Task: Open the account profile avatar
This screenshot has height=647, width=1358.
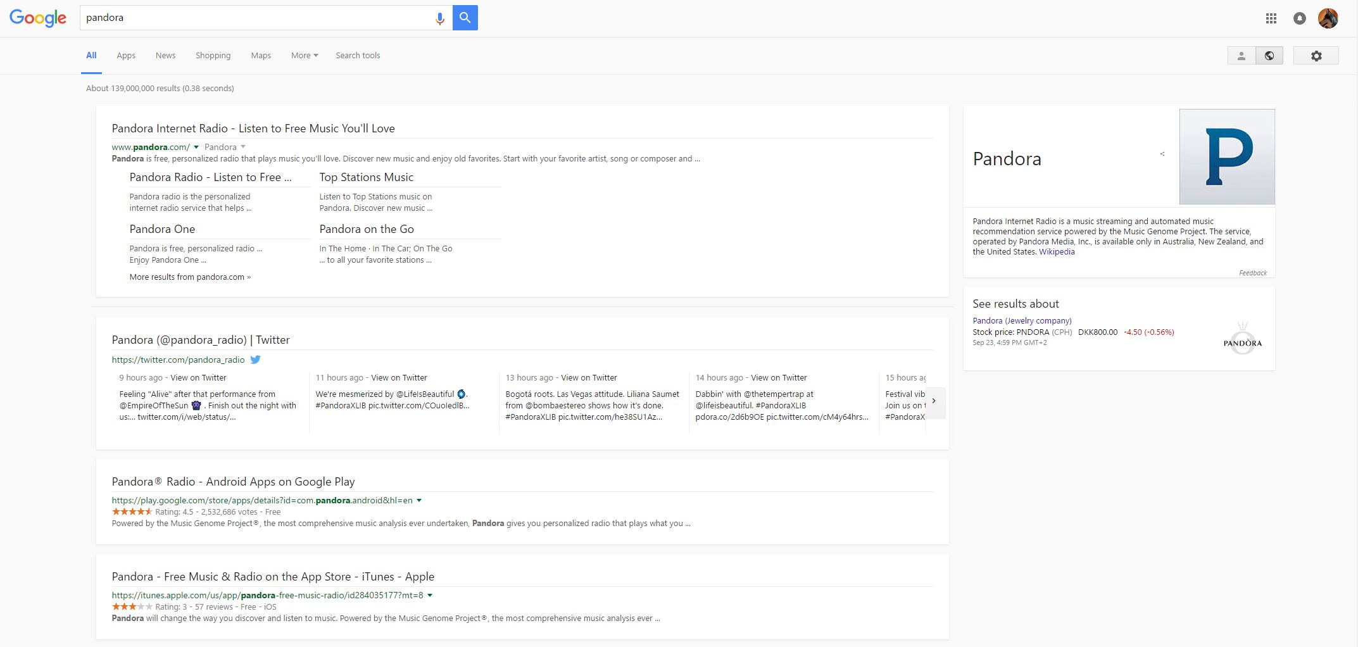Action: tap(1328, 18)
